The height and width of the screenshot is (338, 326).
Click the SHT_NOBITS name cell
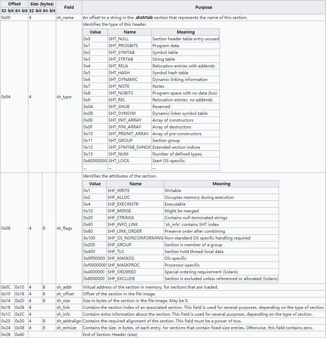click(130, 93)
